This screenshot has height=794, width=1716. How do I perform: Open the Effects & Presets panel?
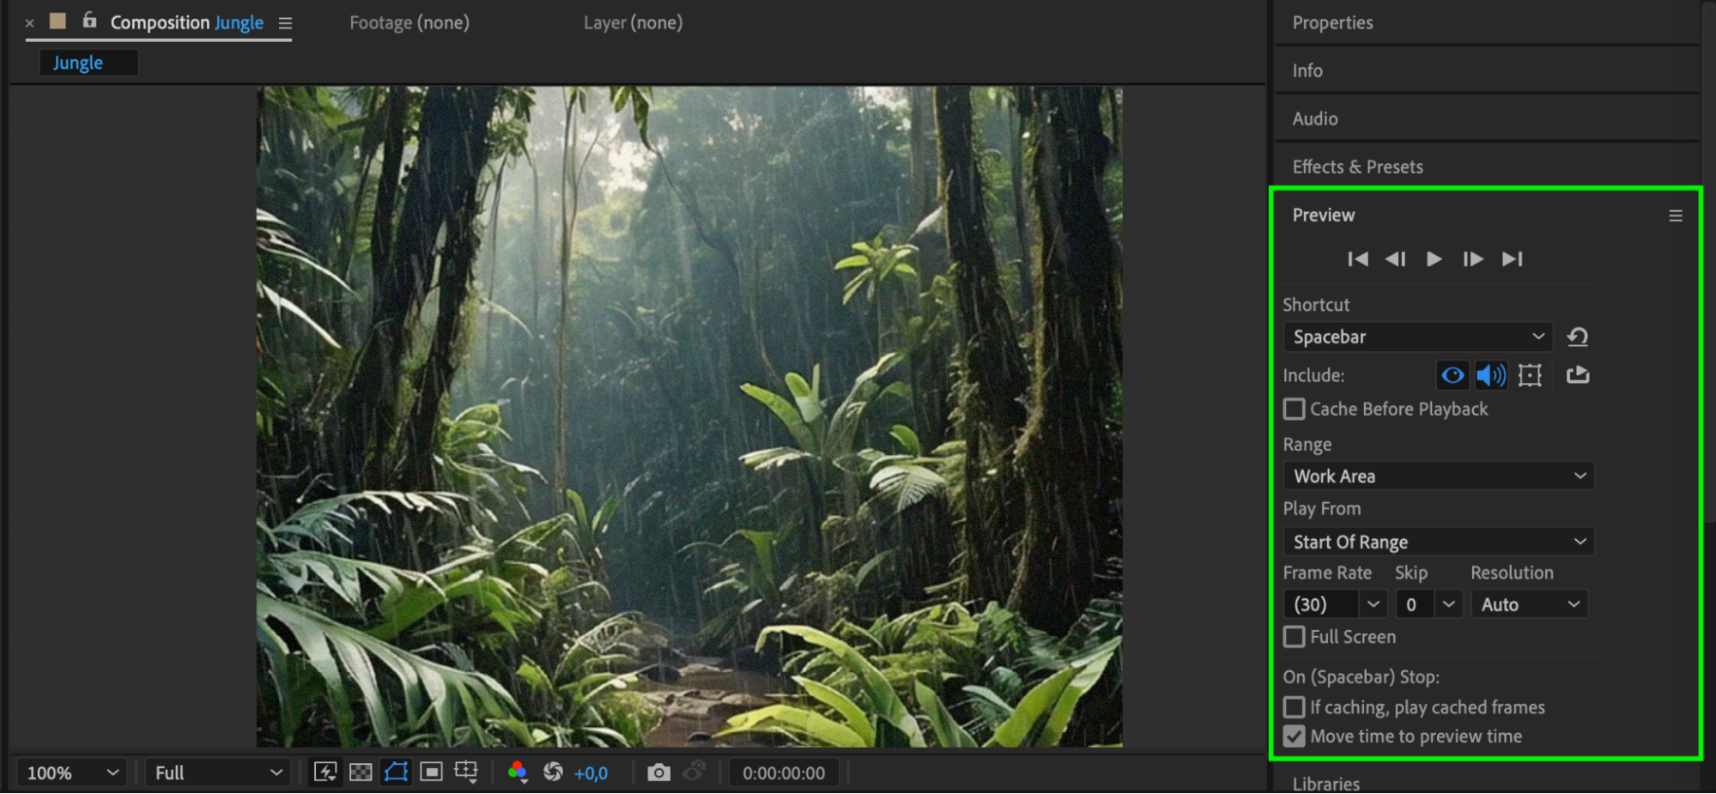tap(1357, 167)
